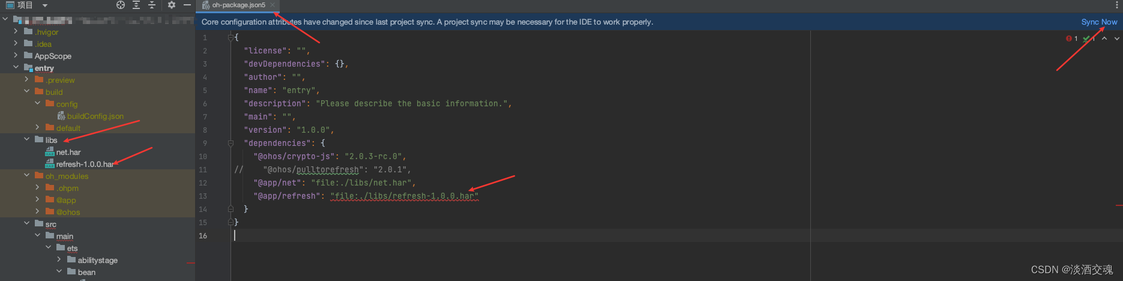Expand the .idea folder
The image size is (1123, 281).
[16, 43]
